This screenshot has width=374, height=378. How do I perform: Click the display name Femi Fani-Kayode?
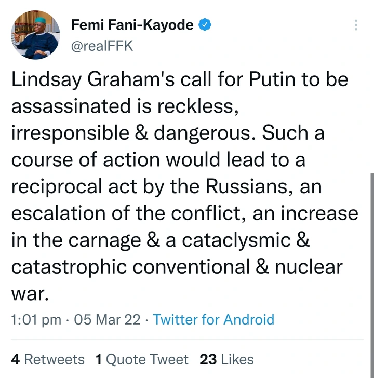[132, 24]
